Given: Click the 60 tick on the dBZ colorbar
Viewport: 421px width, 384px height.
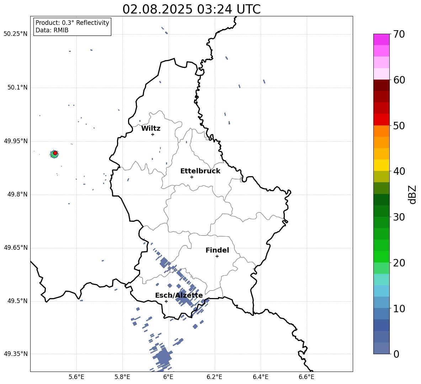Looking at the screenshot, I should tap(399, 80).
